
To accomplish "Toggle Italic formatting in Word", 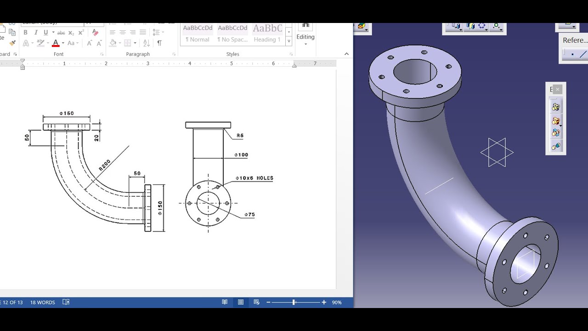I will point(36,33).
